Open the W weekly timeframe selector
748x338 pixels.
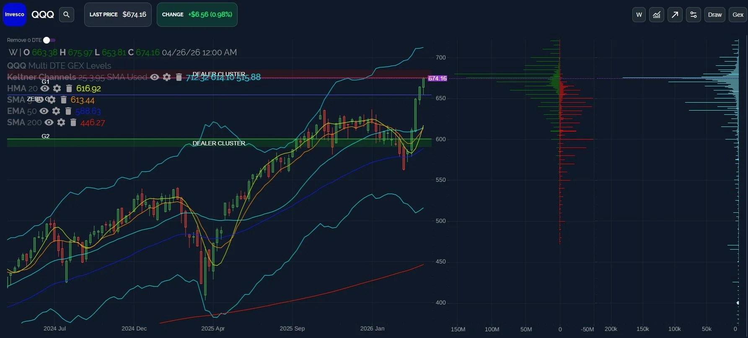click(639, 15)
